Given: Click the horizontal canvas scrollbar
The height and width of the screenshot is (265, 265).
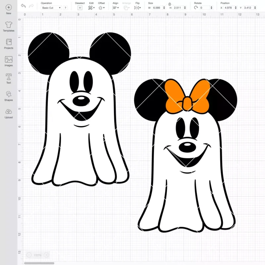Looking at the screenshot, I should 39,263.
